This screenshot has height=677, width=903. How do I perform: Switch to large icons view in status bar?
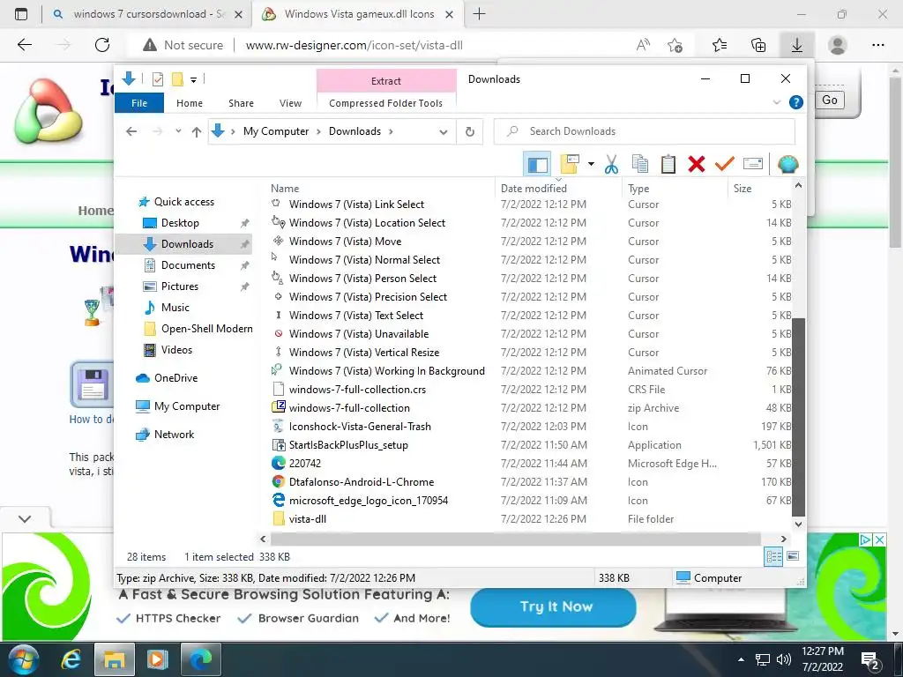[793, 556]
